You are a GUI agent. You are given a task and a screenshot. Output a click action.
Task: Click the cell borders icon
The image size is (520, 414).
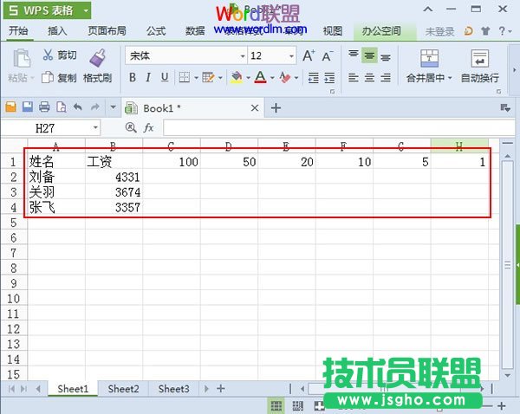coord(185,78)
